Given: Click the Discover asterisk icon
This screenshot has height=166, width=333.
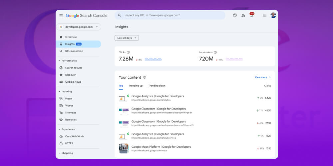Looking at the screenshot, I should tap(61, 75).
